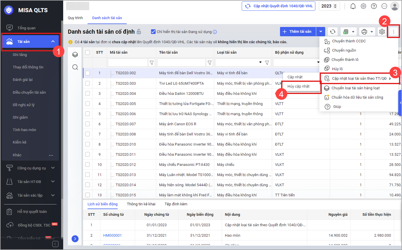This screenshot has height=250, width=402.
Task: Choose 'Chuyển thành CCDC' in the menu
Action: [x=349, y=41]
